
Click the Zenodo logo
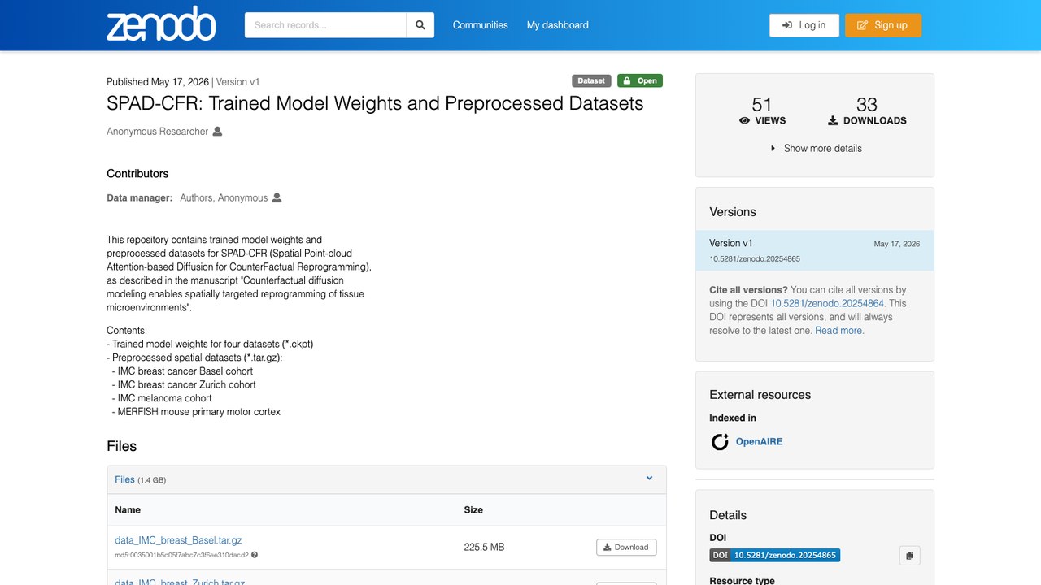point(161,25)
